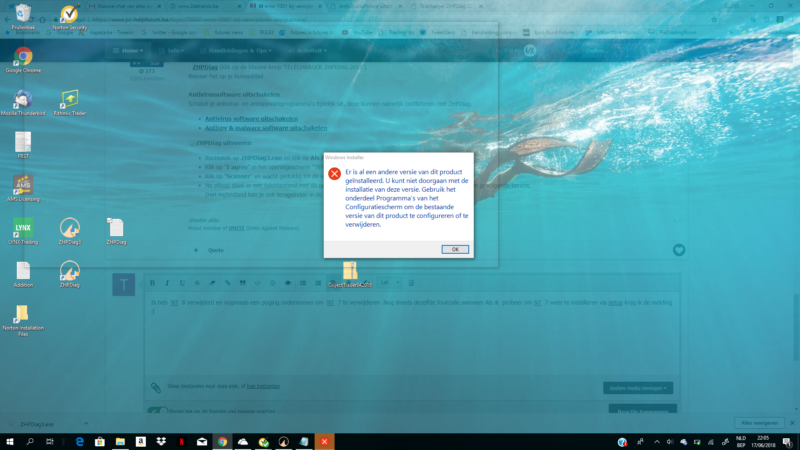Screen dimensions: 800x450
Task: Toggle the 'Breng me op de hoogte' switch
Action: coord(157,411)
